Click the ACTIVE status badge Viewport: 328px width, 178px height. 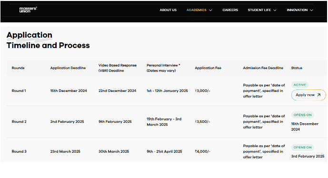(x=300, y=85)
